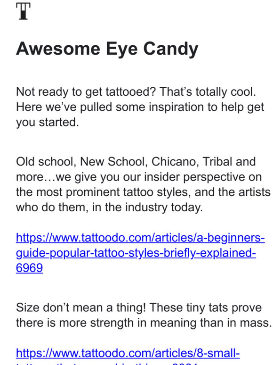Click the word 'Awesome' in the heading

click(58, 49)
